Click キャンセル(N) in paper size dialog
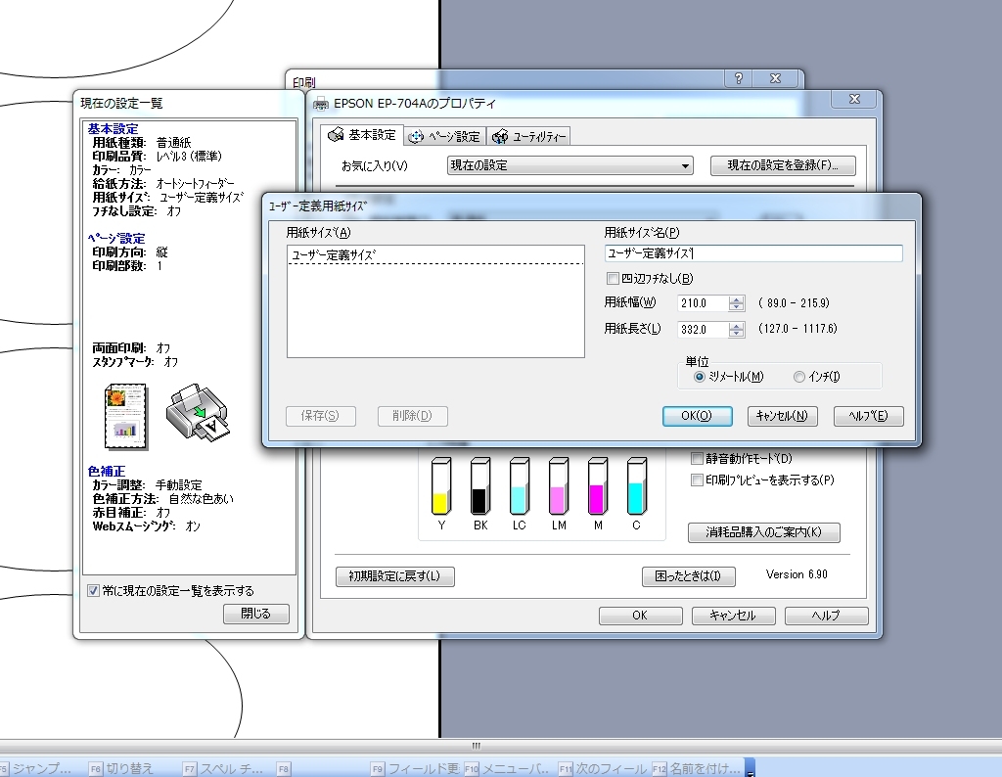 tap(783, 416)
